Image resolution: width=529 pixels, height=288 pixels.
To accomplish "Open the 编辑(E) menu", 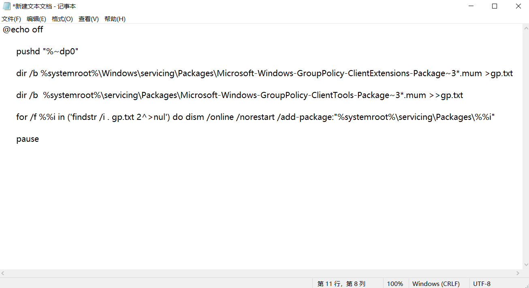I will click(36, 19).
